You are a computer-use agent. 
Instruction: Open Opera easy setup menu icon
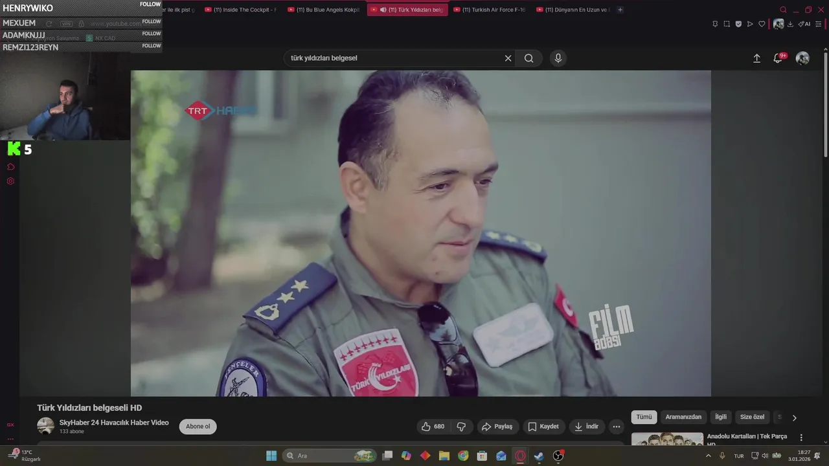pyautogui.click(x=819, y=24)
